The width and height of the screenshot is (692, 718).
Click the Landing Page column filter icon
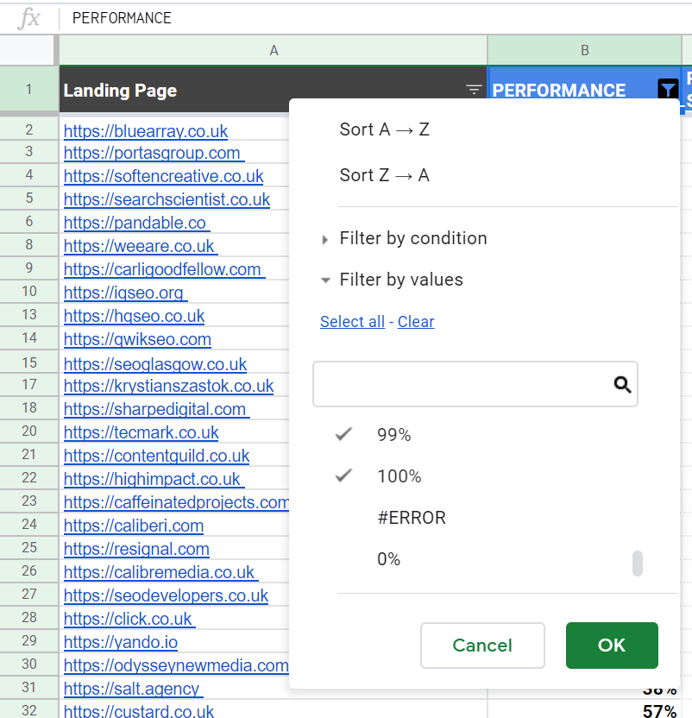(474, 89)
